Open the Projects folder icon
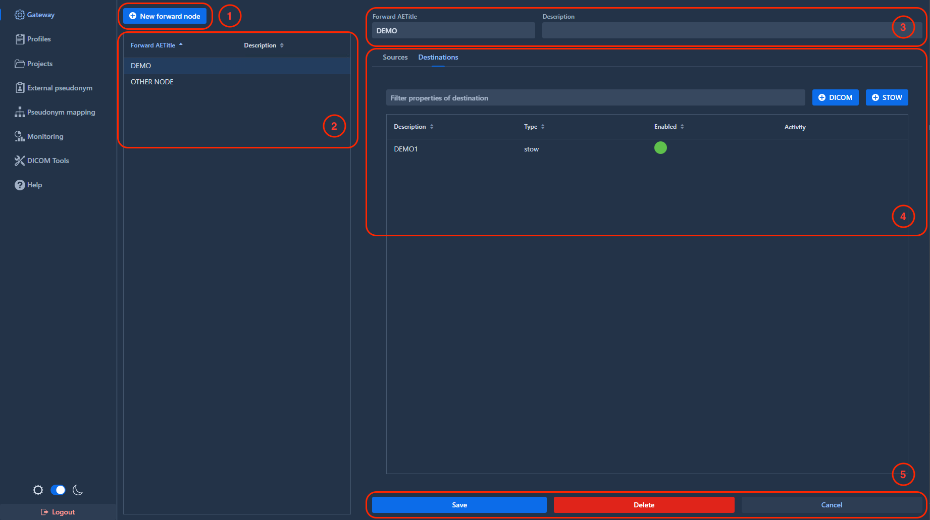 pyautogui.click(x=20, y=64)
